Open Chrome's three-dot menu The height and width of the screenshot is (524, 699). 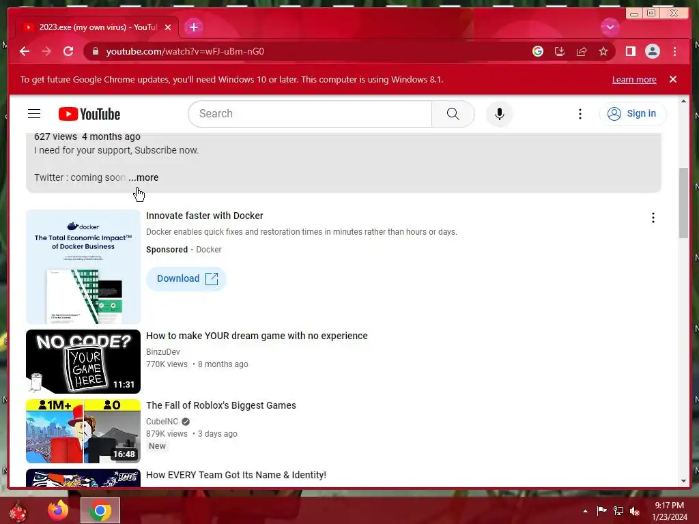click(674, 51)
